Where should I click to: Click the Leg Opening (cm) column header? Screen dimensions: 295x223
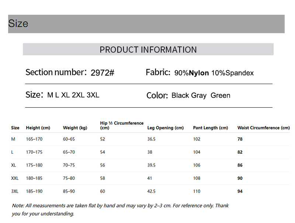click(165, 128)
